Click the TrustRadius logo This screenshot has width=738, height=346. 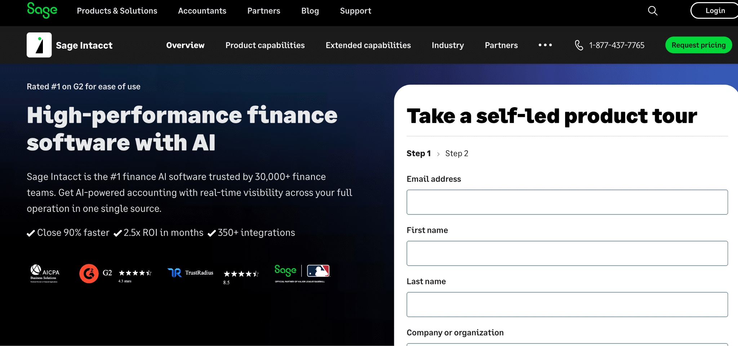[x=191, y=273]
